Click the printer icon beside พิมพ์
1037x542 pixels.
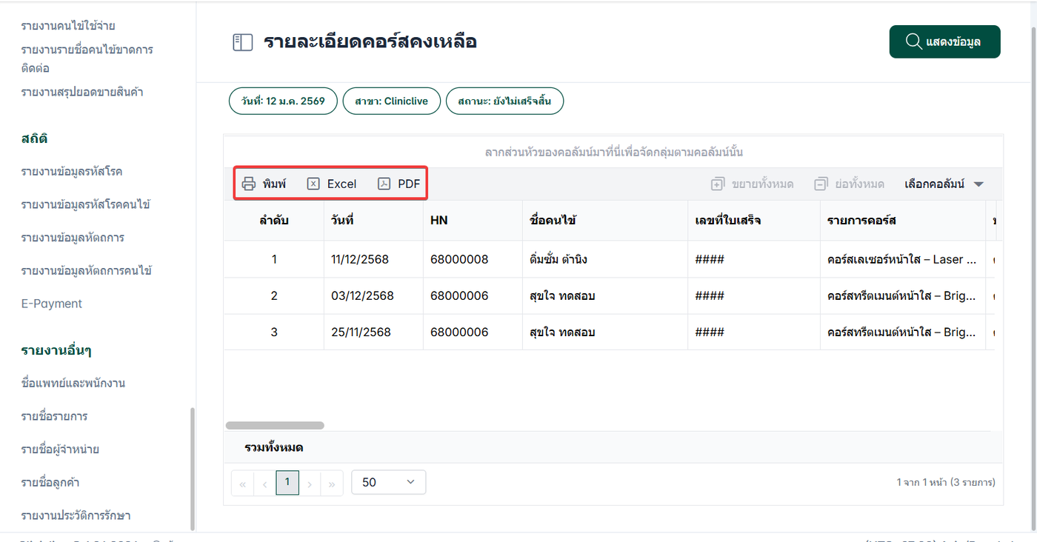coord(249,184)
